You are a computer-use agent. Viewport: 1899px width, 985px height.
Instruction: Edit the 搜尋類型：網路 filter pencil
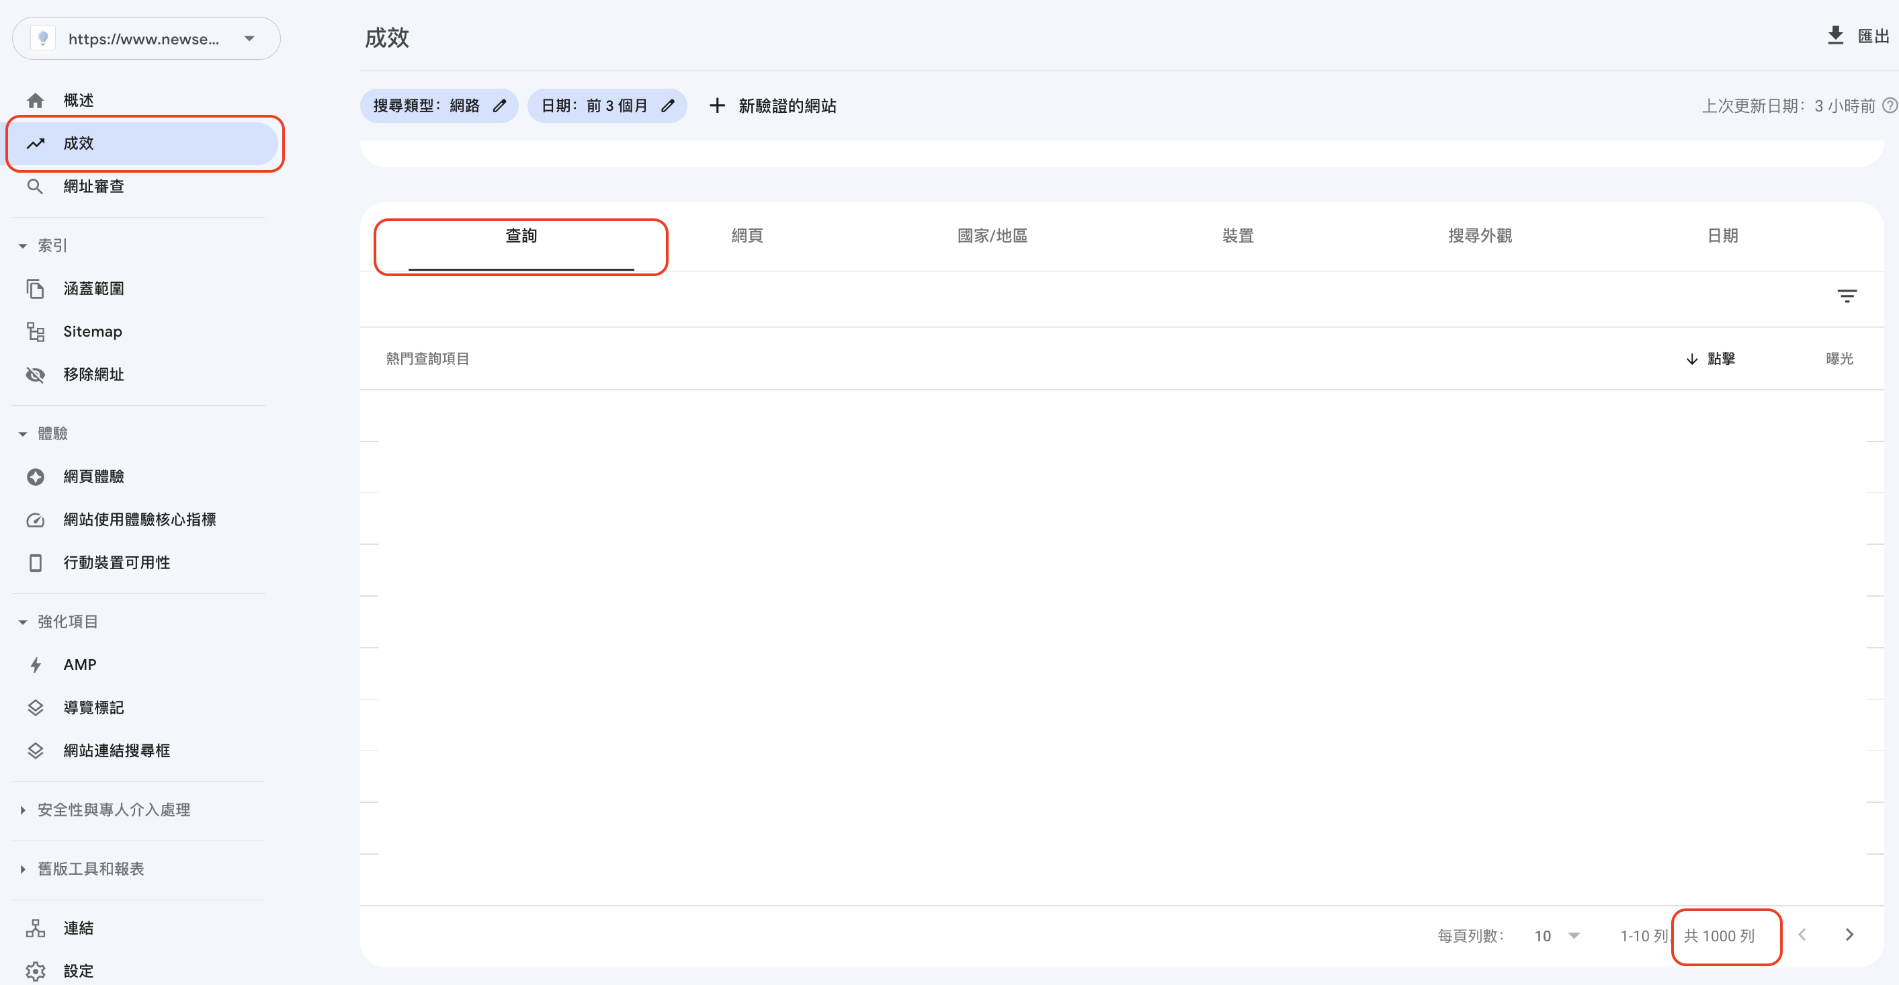tap(500, 105)
